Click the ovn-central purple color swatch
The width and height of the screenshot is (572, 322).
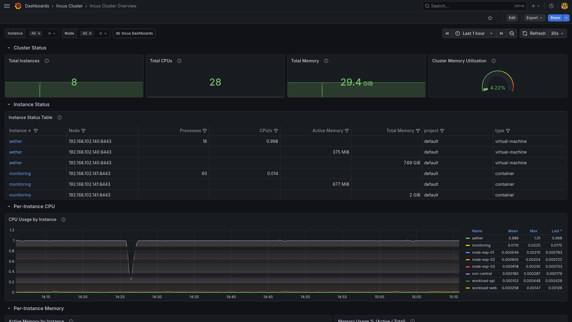(x=468, y=274)
